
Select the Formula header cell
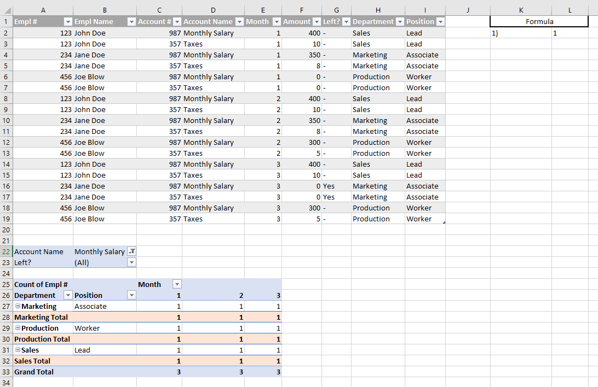point(539,21)
